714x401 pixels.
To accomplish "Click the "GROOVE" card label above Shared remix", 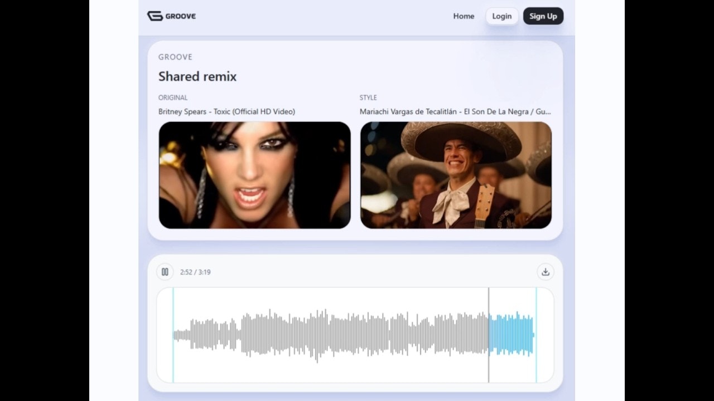I will click(175, 57).
